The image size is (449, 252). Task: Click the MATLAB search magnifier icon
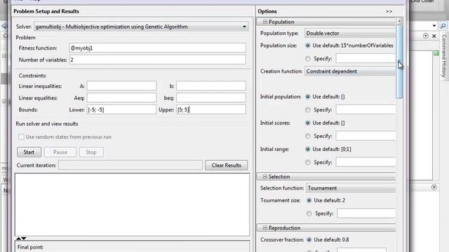443,26
